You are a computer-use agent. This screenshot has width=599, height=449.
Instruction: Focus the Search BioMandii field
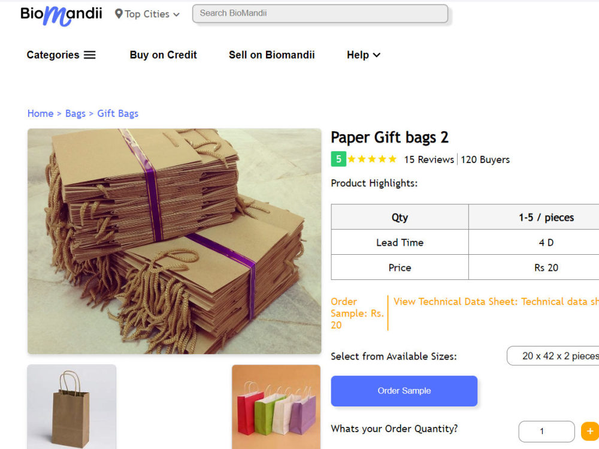pos(320,13)
